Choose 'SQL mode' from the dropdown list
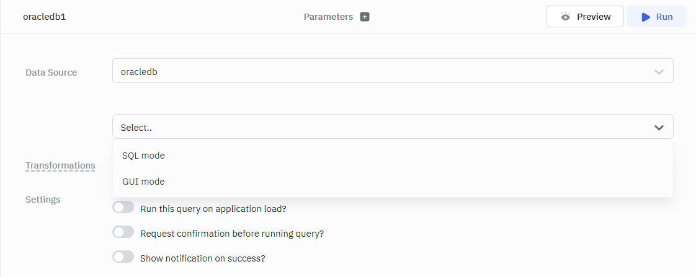Image resolution: width=696 pixels, height=277 pixels. click(x=144, y=156)
